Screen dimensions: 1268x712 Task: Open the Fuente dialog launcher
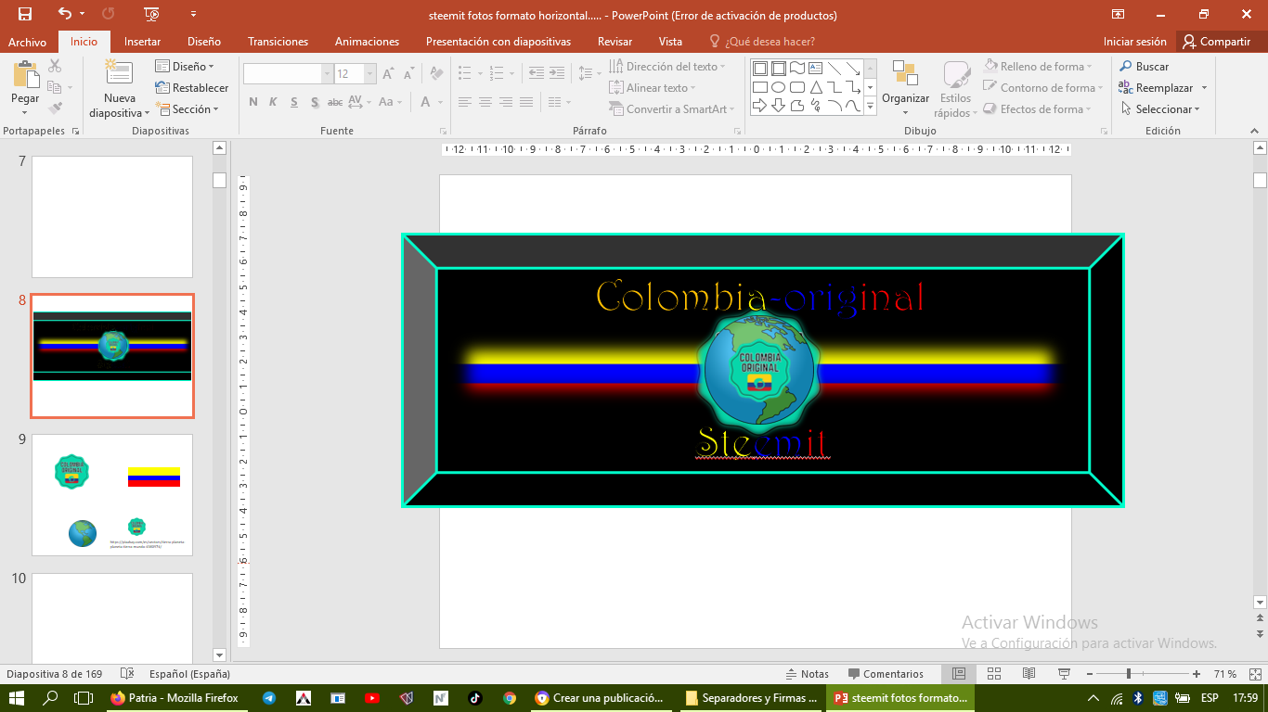[443, 131]
